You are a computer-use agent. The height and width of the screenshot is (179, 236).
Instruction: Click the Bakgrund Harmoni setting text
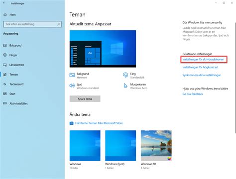(x=83, y=76)
